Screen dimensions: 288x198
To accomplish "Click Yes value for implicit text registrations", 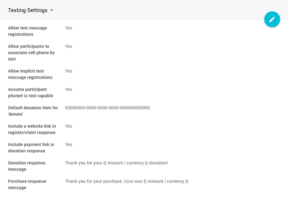I will click(68, 71).
